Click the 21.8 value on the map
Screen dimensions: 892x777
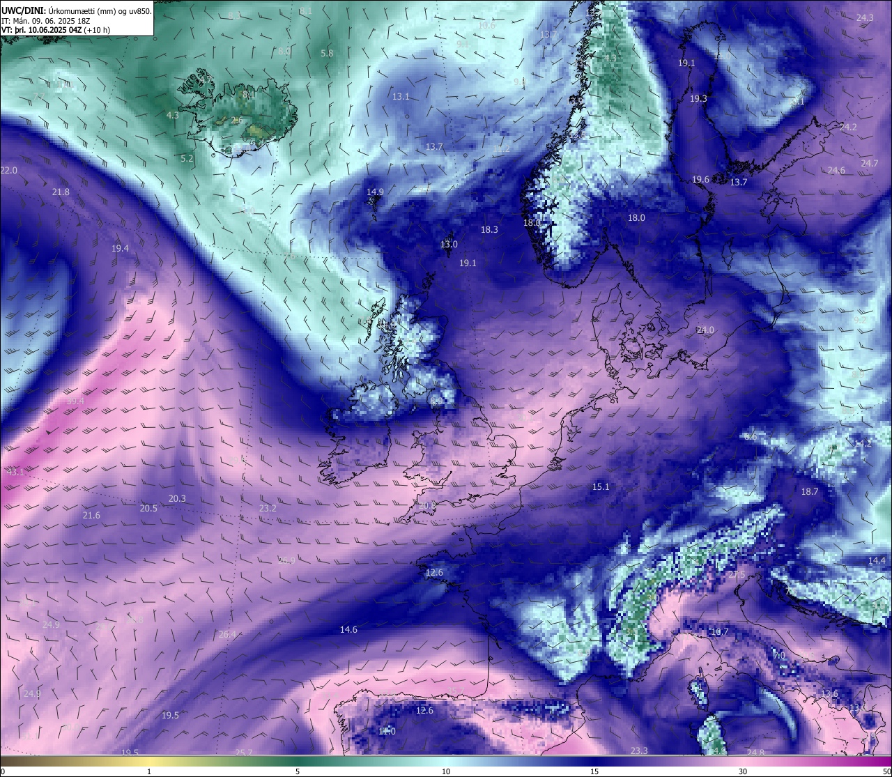pyautogui.click(x=61, y=192)
